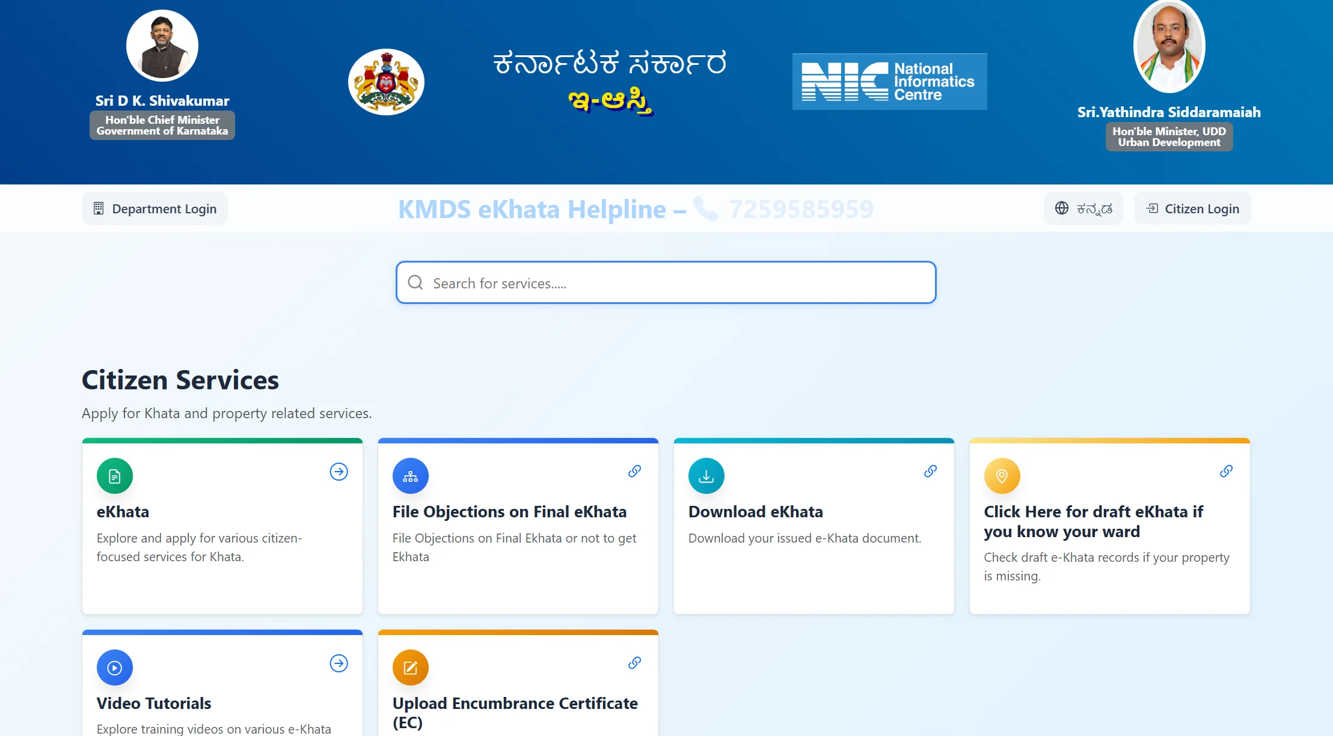Open Department Login
The image size is (1333, 736).
(x=155, y=208)
